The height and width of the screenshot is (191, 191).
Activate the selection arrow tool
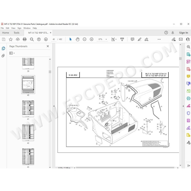pyautogui.click(x=70, y=39)
